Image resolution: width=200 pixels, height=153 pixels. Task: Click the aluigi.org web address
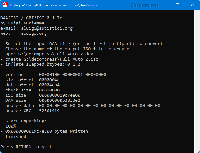[x=34, y=33]
